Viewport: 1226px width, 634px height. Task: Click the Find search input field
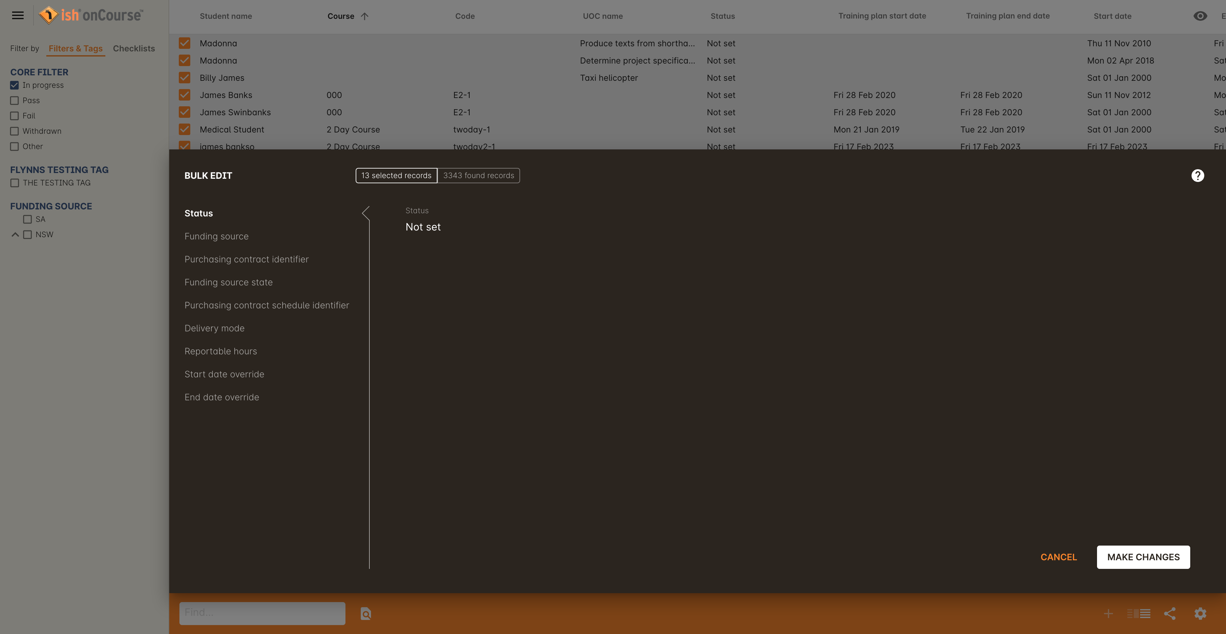[x=261, y=613]
